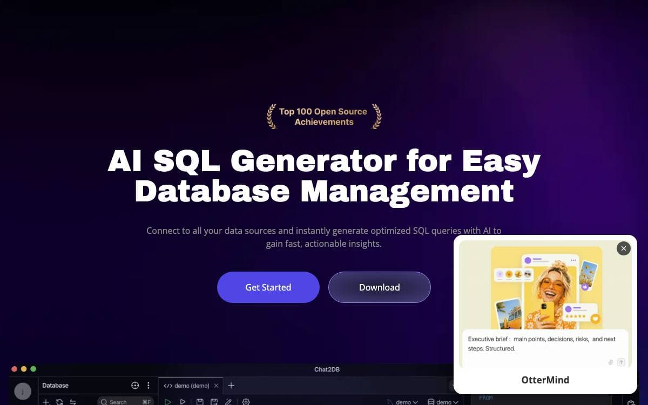Click the Executive brief prompt box
Image resolution: width=648 pixels, height=405 pixels.
(545, 349)
